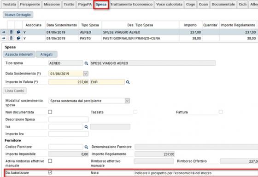Open the Voce calcolata tab

[x=170, y=5]
